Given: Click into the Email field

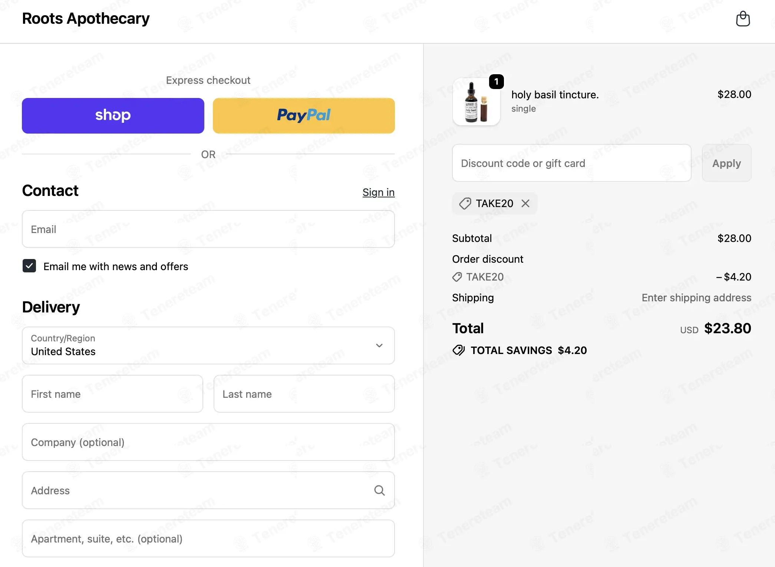Looking at the screenshot, I should click(x=208, y=229).
